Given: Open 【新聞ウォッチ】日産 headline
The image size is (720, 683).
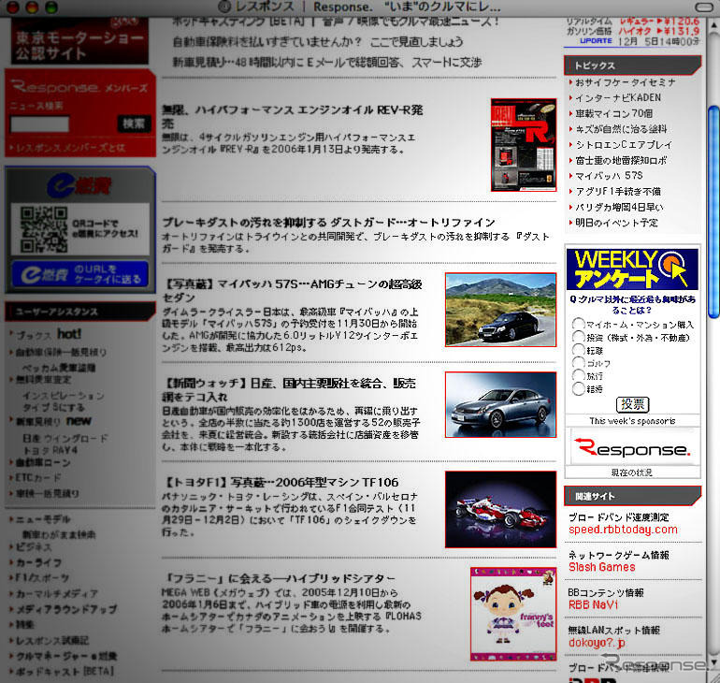Looking at the screenshot, I should point(289,390).
